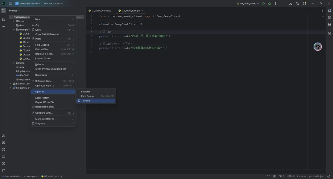Viewport: 333px width, 179px height.
Task: Open Mark Directory as submenu
Action: (x=53, y=119)
